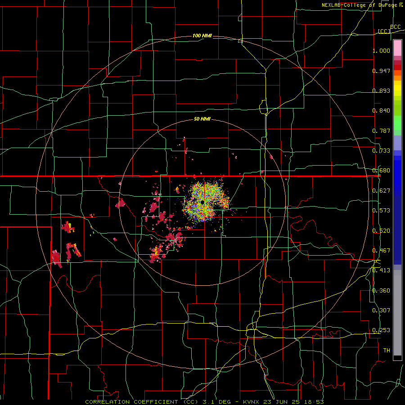Image resolution: width=405 pixels, height=405 pixels.
Task: Click the NEXLAB-College of DuPage credit text
Action: (x=362, y=5)
